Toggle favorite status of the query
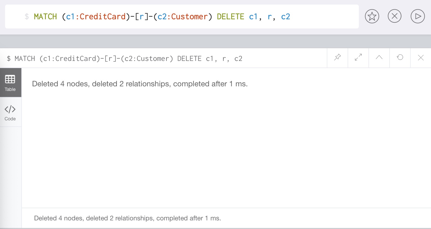The width and height of the screenshot is (431, 229). point(372,16)
